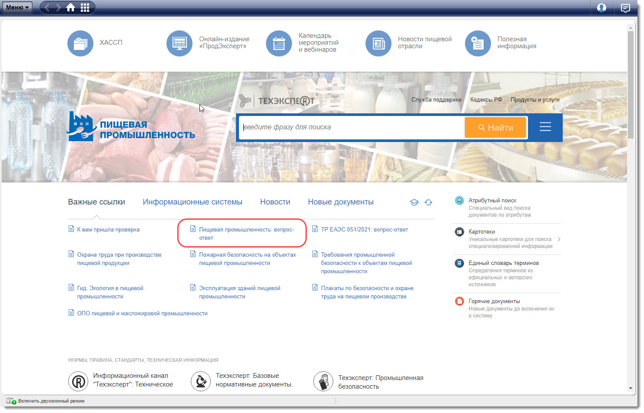
Task: Open Техэксперт Базовые нормативные документы icon
Action: point(201,381)
